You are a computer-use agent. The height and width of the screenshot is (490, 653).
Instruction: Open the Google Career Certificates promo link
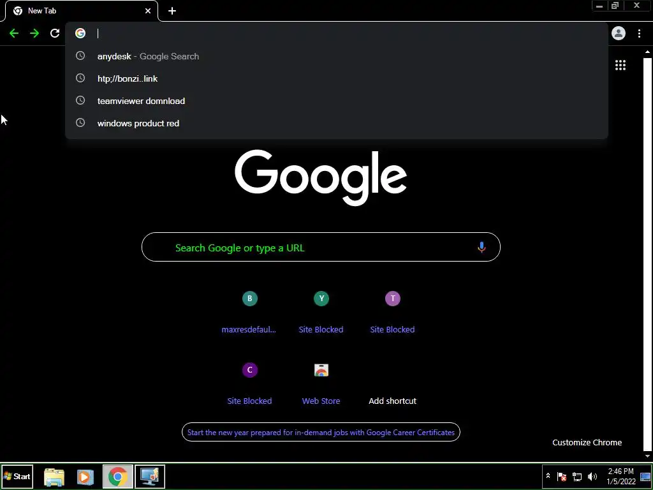(x=321, y=432)
